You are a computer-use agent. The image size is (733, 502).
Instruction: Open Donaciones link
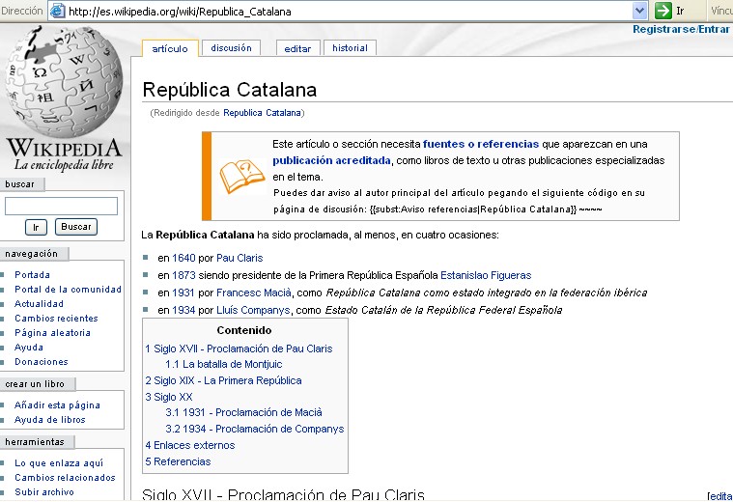click(42, 362)
